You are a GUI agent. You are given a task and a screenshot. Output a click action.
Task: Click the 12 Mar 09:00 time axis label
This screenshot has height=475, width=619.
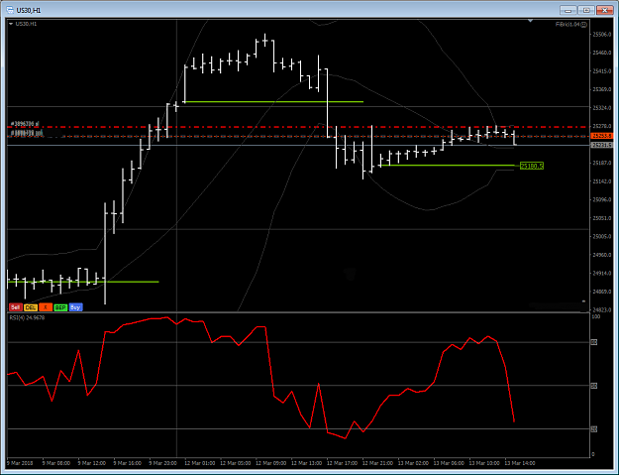269,463
